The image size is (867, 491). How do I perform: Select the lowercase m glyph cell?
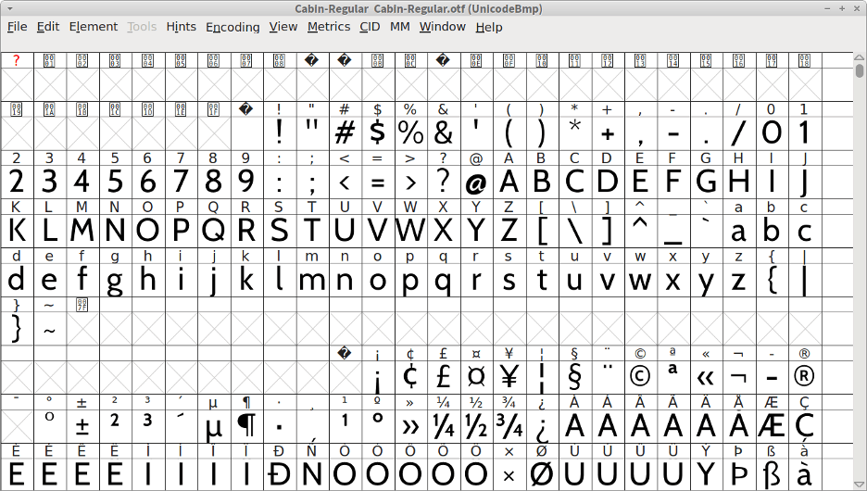click(312, 279)
